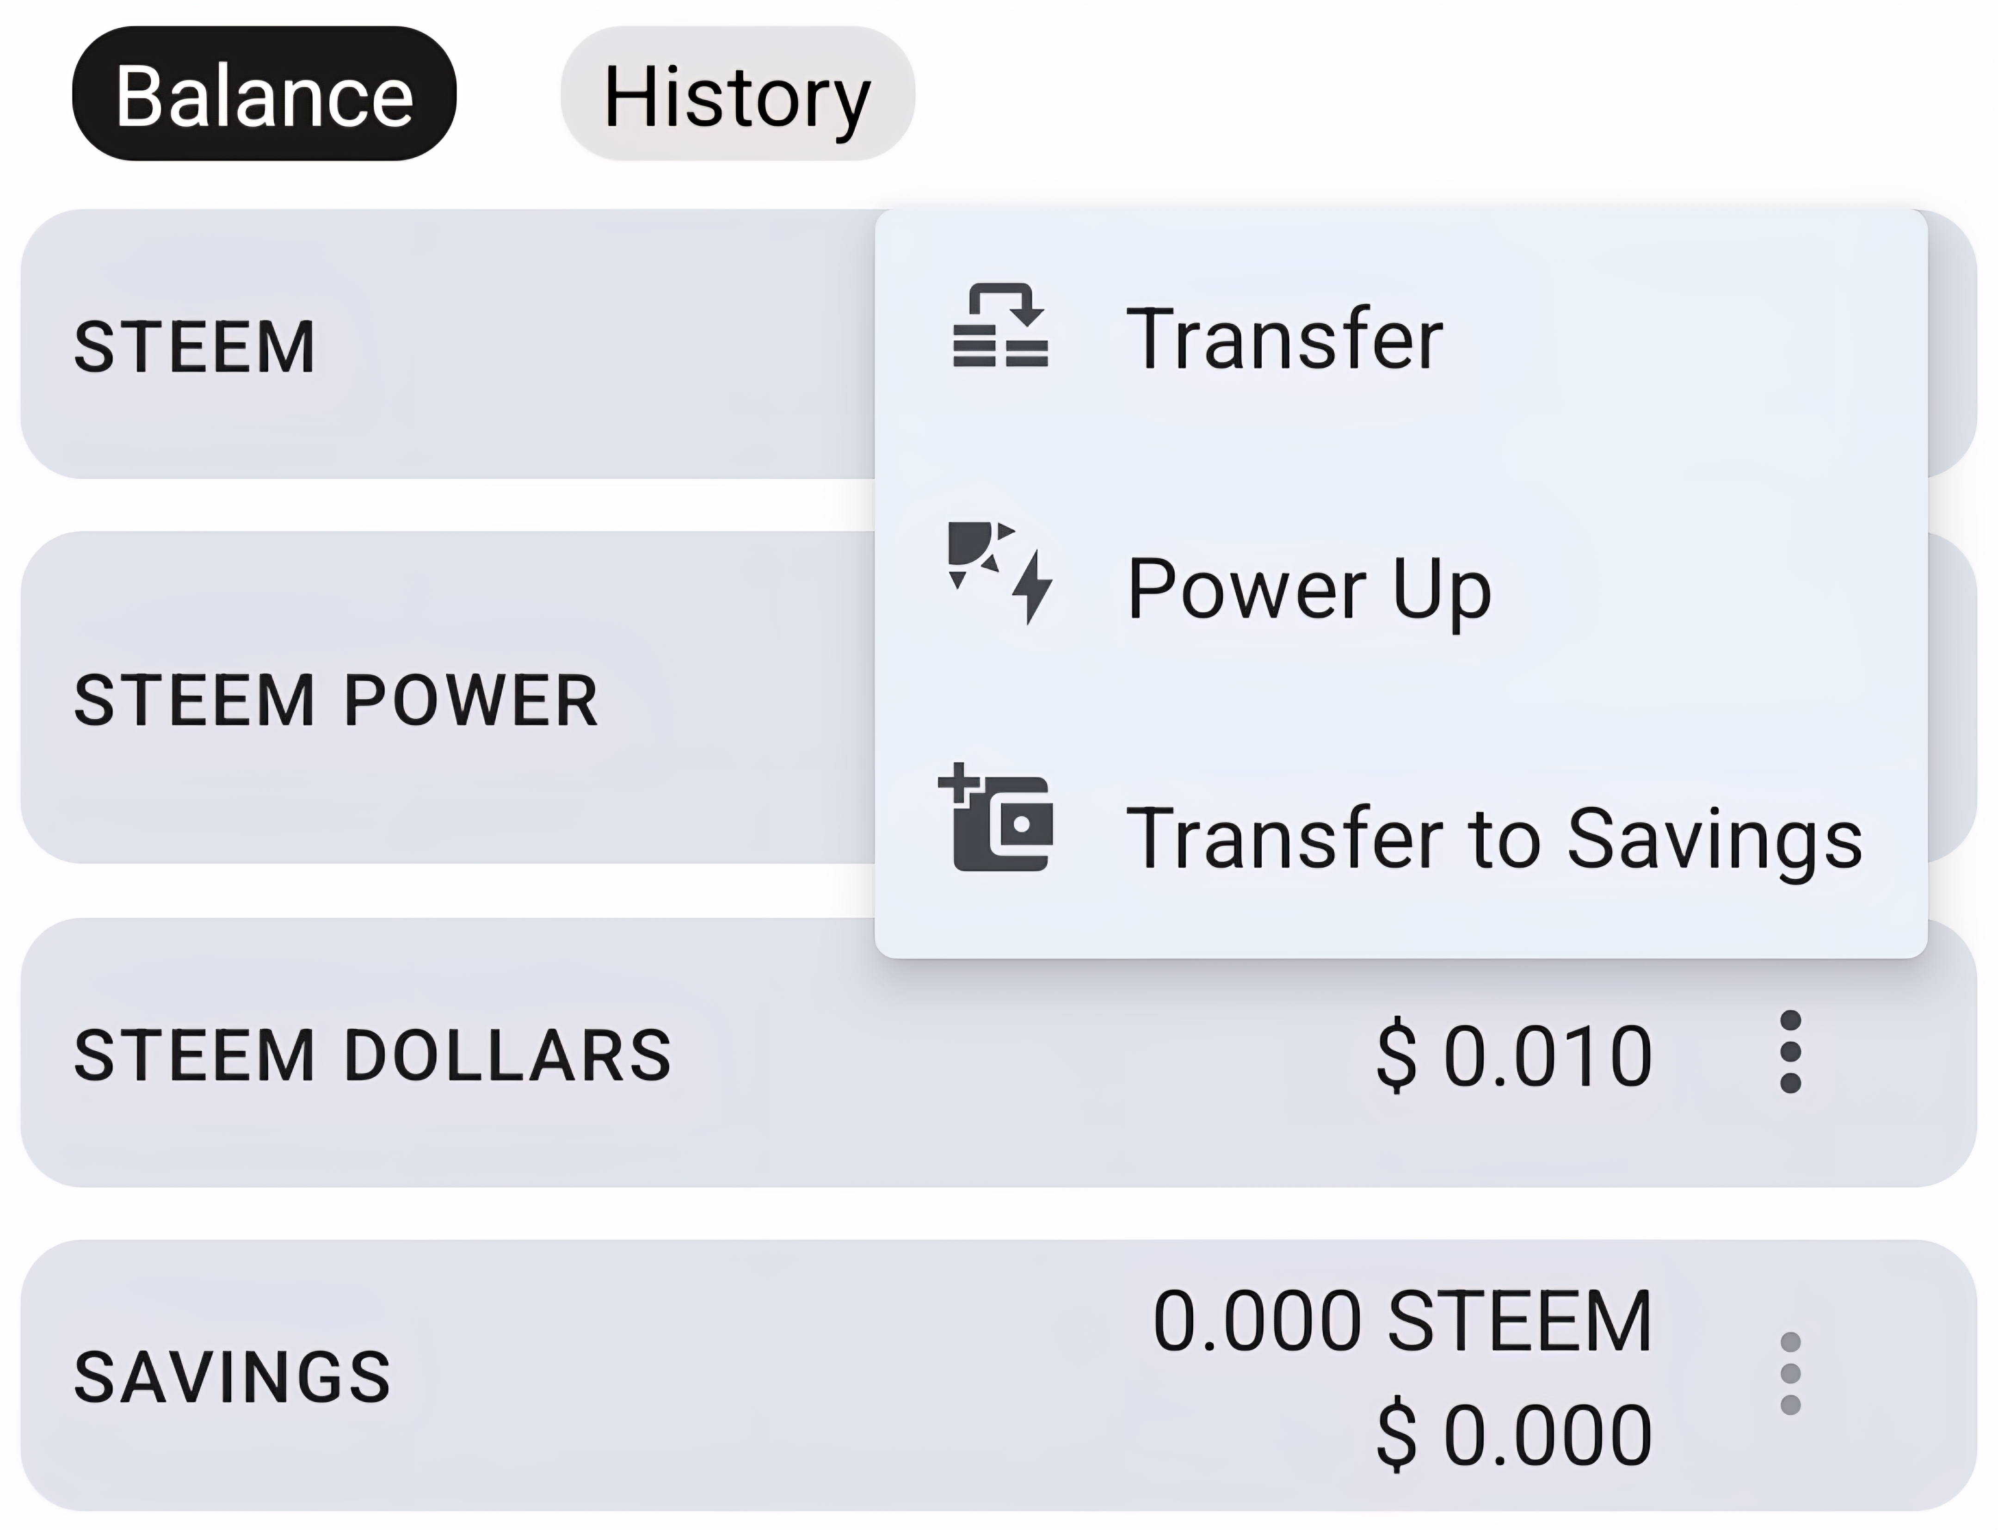Click the Transfer arrow icon in popup
The image size is (1998, 1530).
pyautogui.click(x=1000, y=325)
